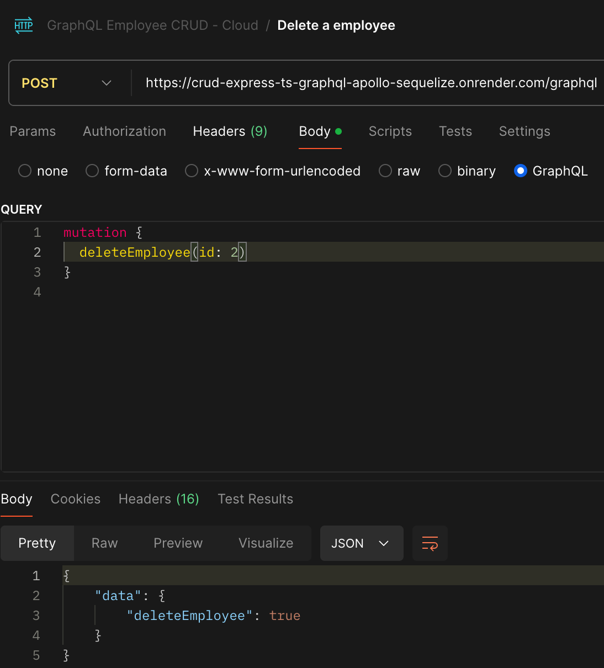Open the response Cookies tab
Image resolution: width=604 pixels, height=668 pixels.
pos(76,499)
